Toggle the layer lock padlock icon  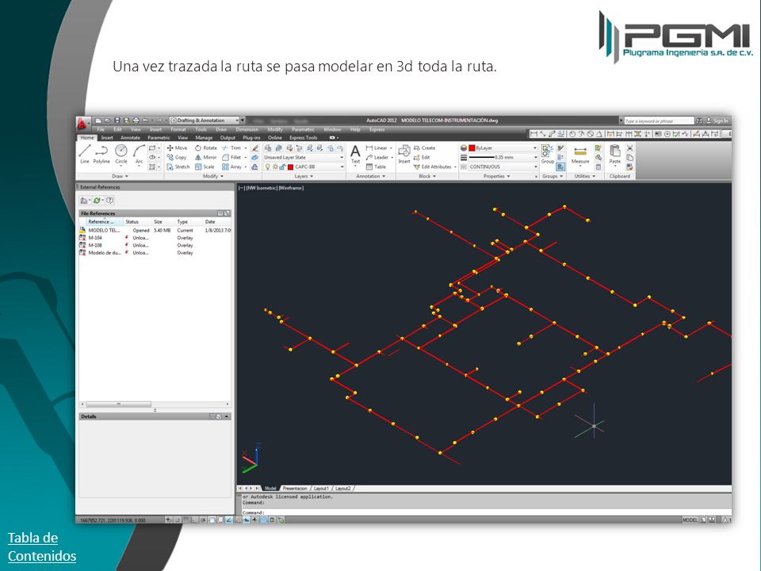[282, 167]
